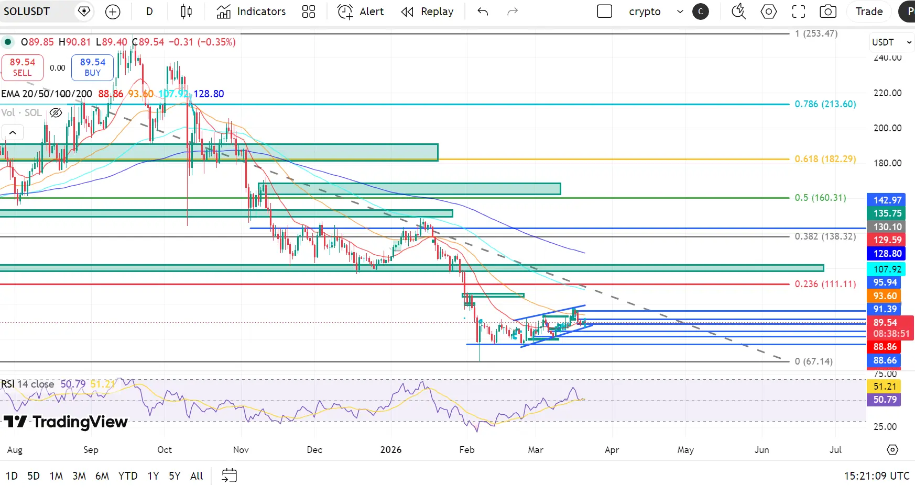Select the 0.5 (160.31) Fibonacci level label
This screenshot has height=488, width=915.
coord(820,198)
